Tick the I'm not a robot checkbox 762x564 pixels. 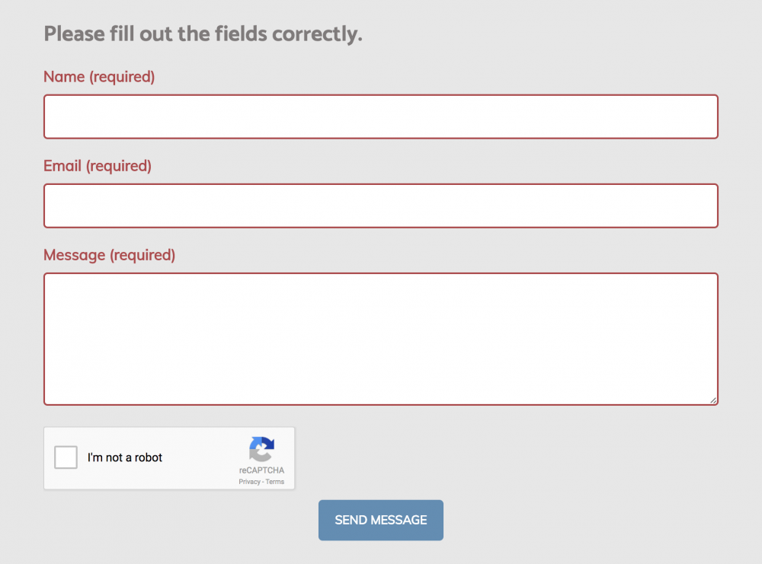66,457
